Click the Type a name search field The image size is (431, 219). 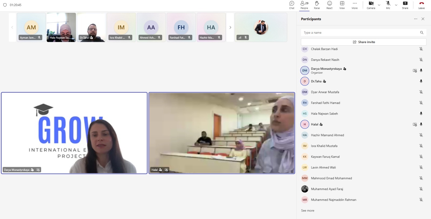pyautogui.click(x=360, y=33)
